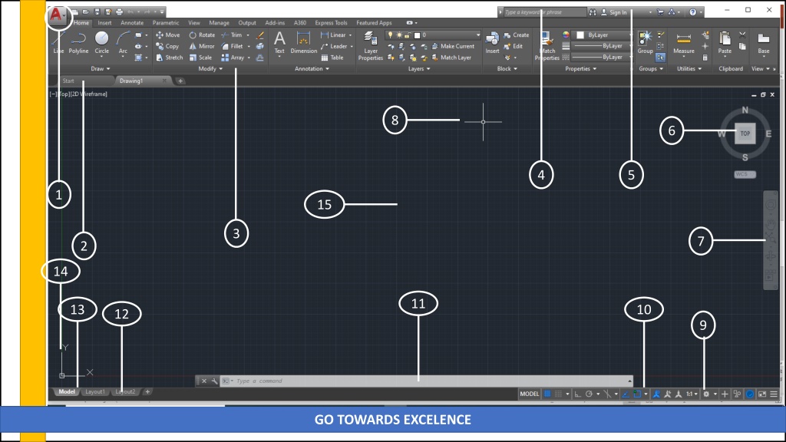Select the Text annotation tool
This screenshot has height=442, width=786.
click(x=279, y=43)
